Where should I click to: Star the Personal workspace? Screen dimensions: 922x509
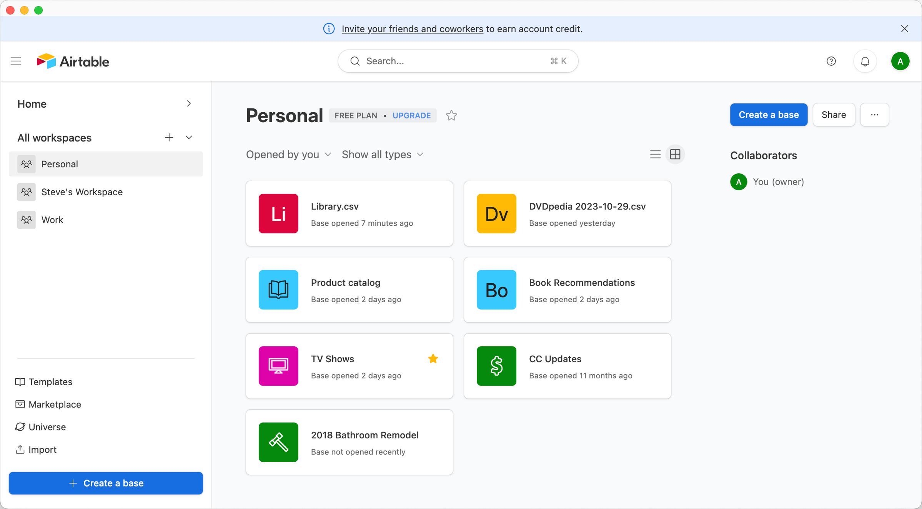pos(451,115)
